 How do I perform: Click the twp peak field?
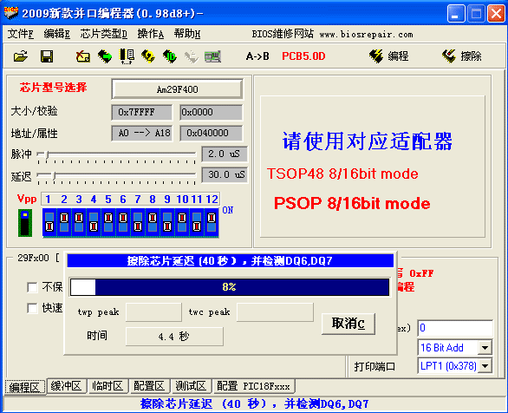point(153,312)
